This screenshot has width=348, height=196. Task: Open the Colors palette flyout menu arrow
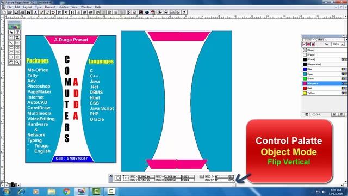coord(346,39)
